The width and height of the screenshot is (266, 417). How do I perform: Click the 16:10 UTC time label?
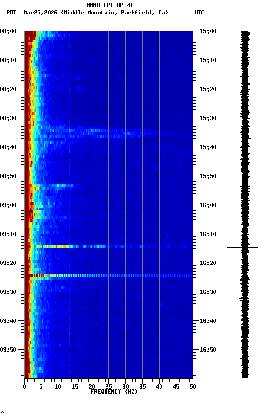pos(208,234)
